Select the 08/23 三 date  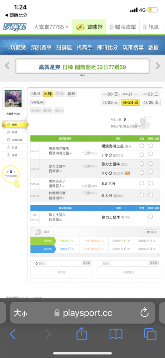(110, 102)
